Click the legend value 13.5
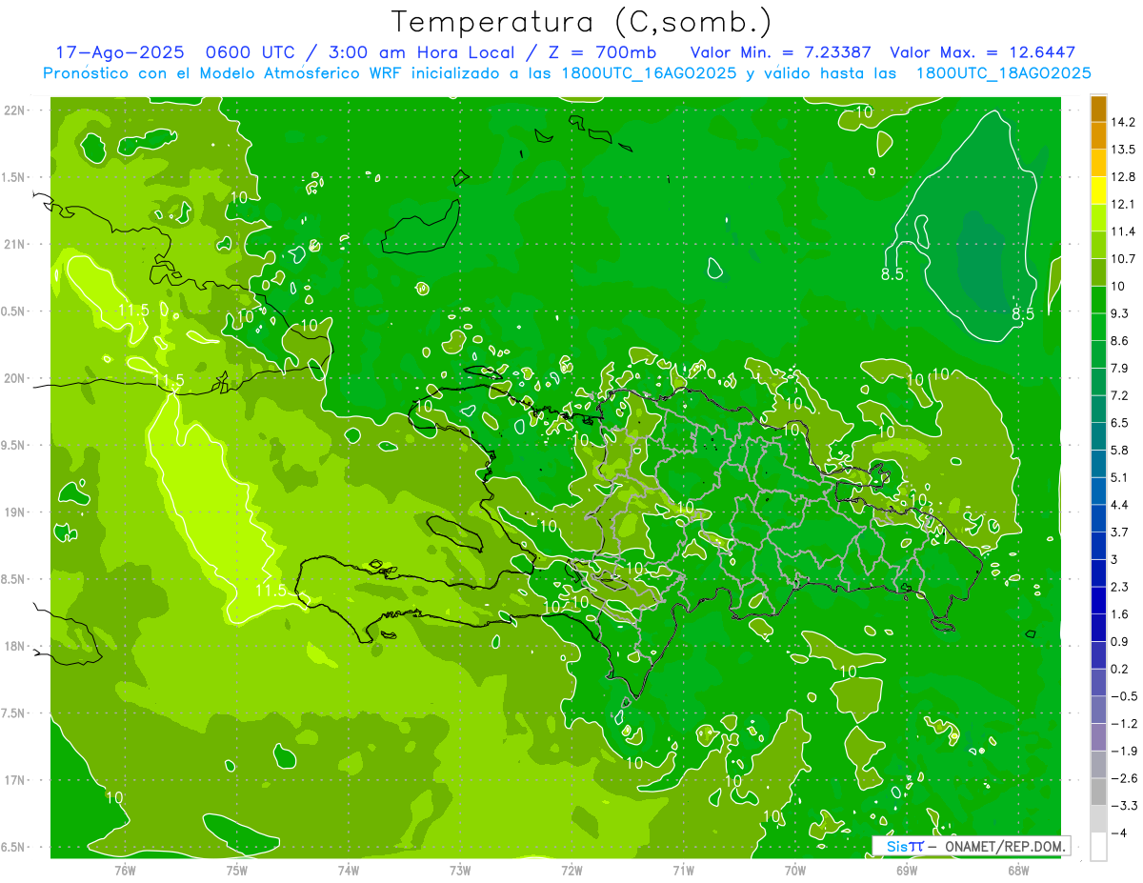 [1125, 150]
